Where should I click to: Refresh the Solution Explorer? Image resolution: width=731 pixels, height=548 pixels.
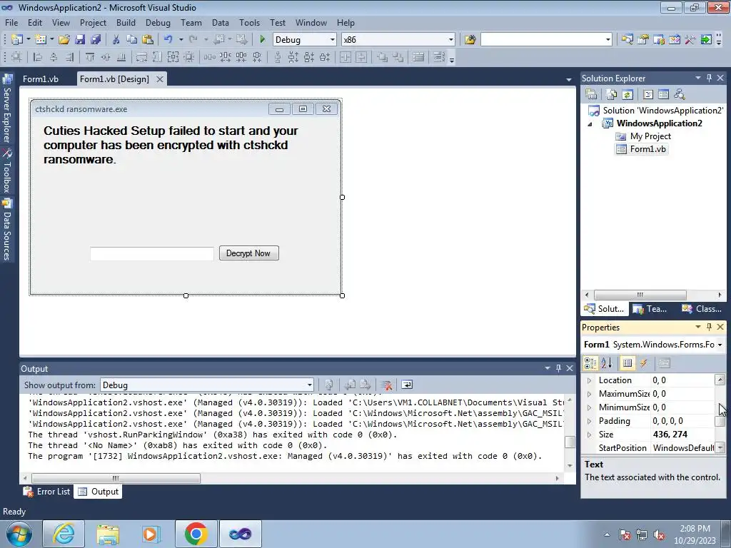627,95
